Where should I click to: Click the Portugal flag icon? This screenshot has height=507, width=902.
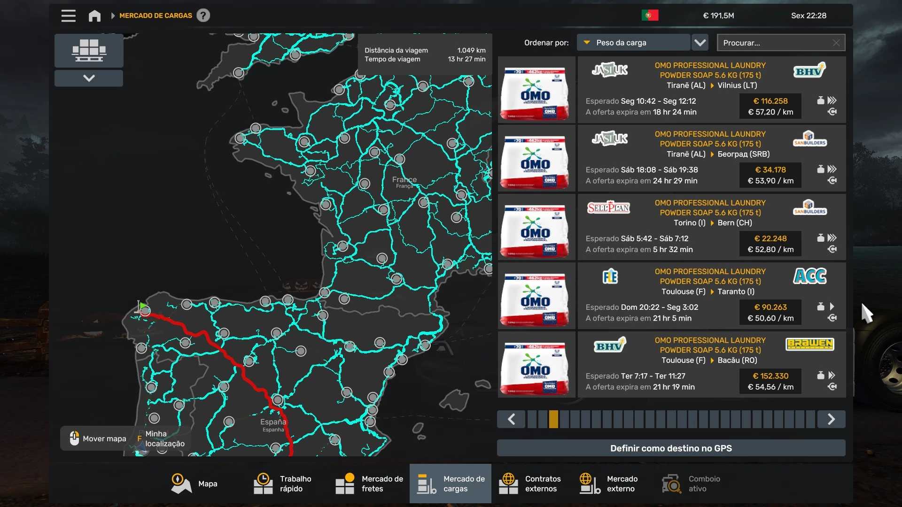click(650, 15)
